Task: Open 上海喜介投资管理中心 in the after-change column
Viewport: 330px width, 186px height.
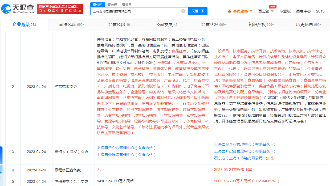Action: pyautogui.click(x=244, y=151)
